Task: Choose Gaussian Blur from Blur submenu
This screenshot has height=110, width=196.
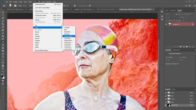Action: click(x=69, y=36)
